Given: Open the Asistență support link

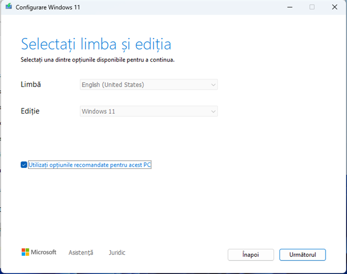Looking at the screenshot, I should 81,253.
